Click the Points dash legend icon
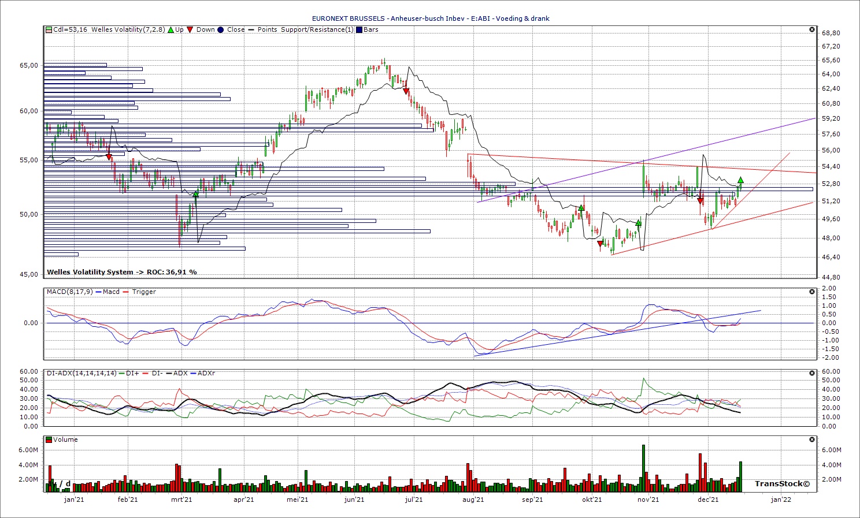This screenshot has height=518, width=860. pyautogui.click(x=251, y=29)
